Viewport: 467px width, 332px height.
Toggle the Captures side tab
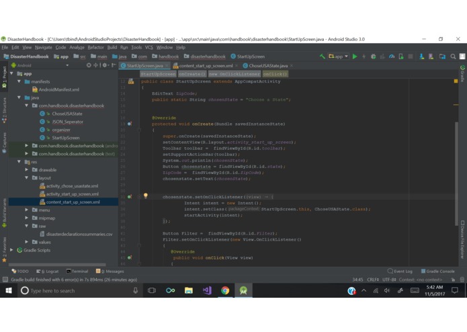[x=4, y=143]
